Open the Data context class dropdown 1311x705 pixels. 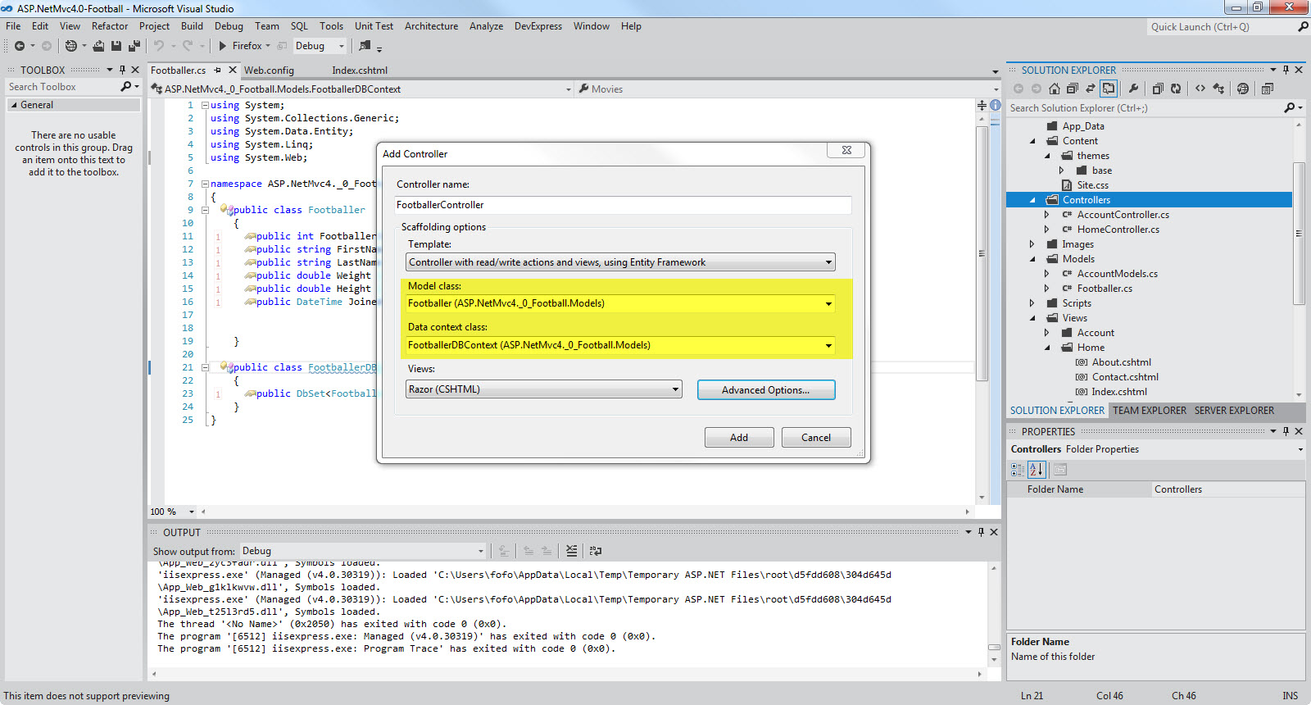(828, 345)
